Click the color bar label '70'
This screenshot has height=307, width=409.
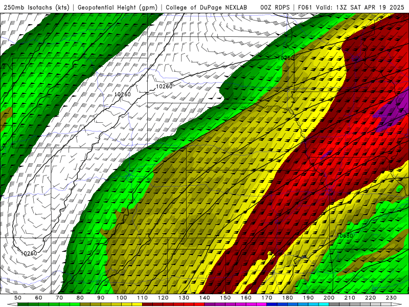click(x=59, y=298)
